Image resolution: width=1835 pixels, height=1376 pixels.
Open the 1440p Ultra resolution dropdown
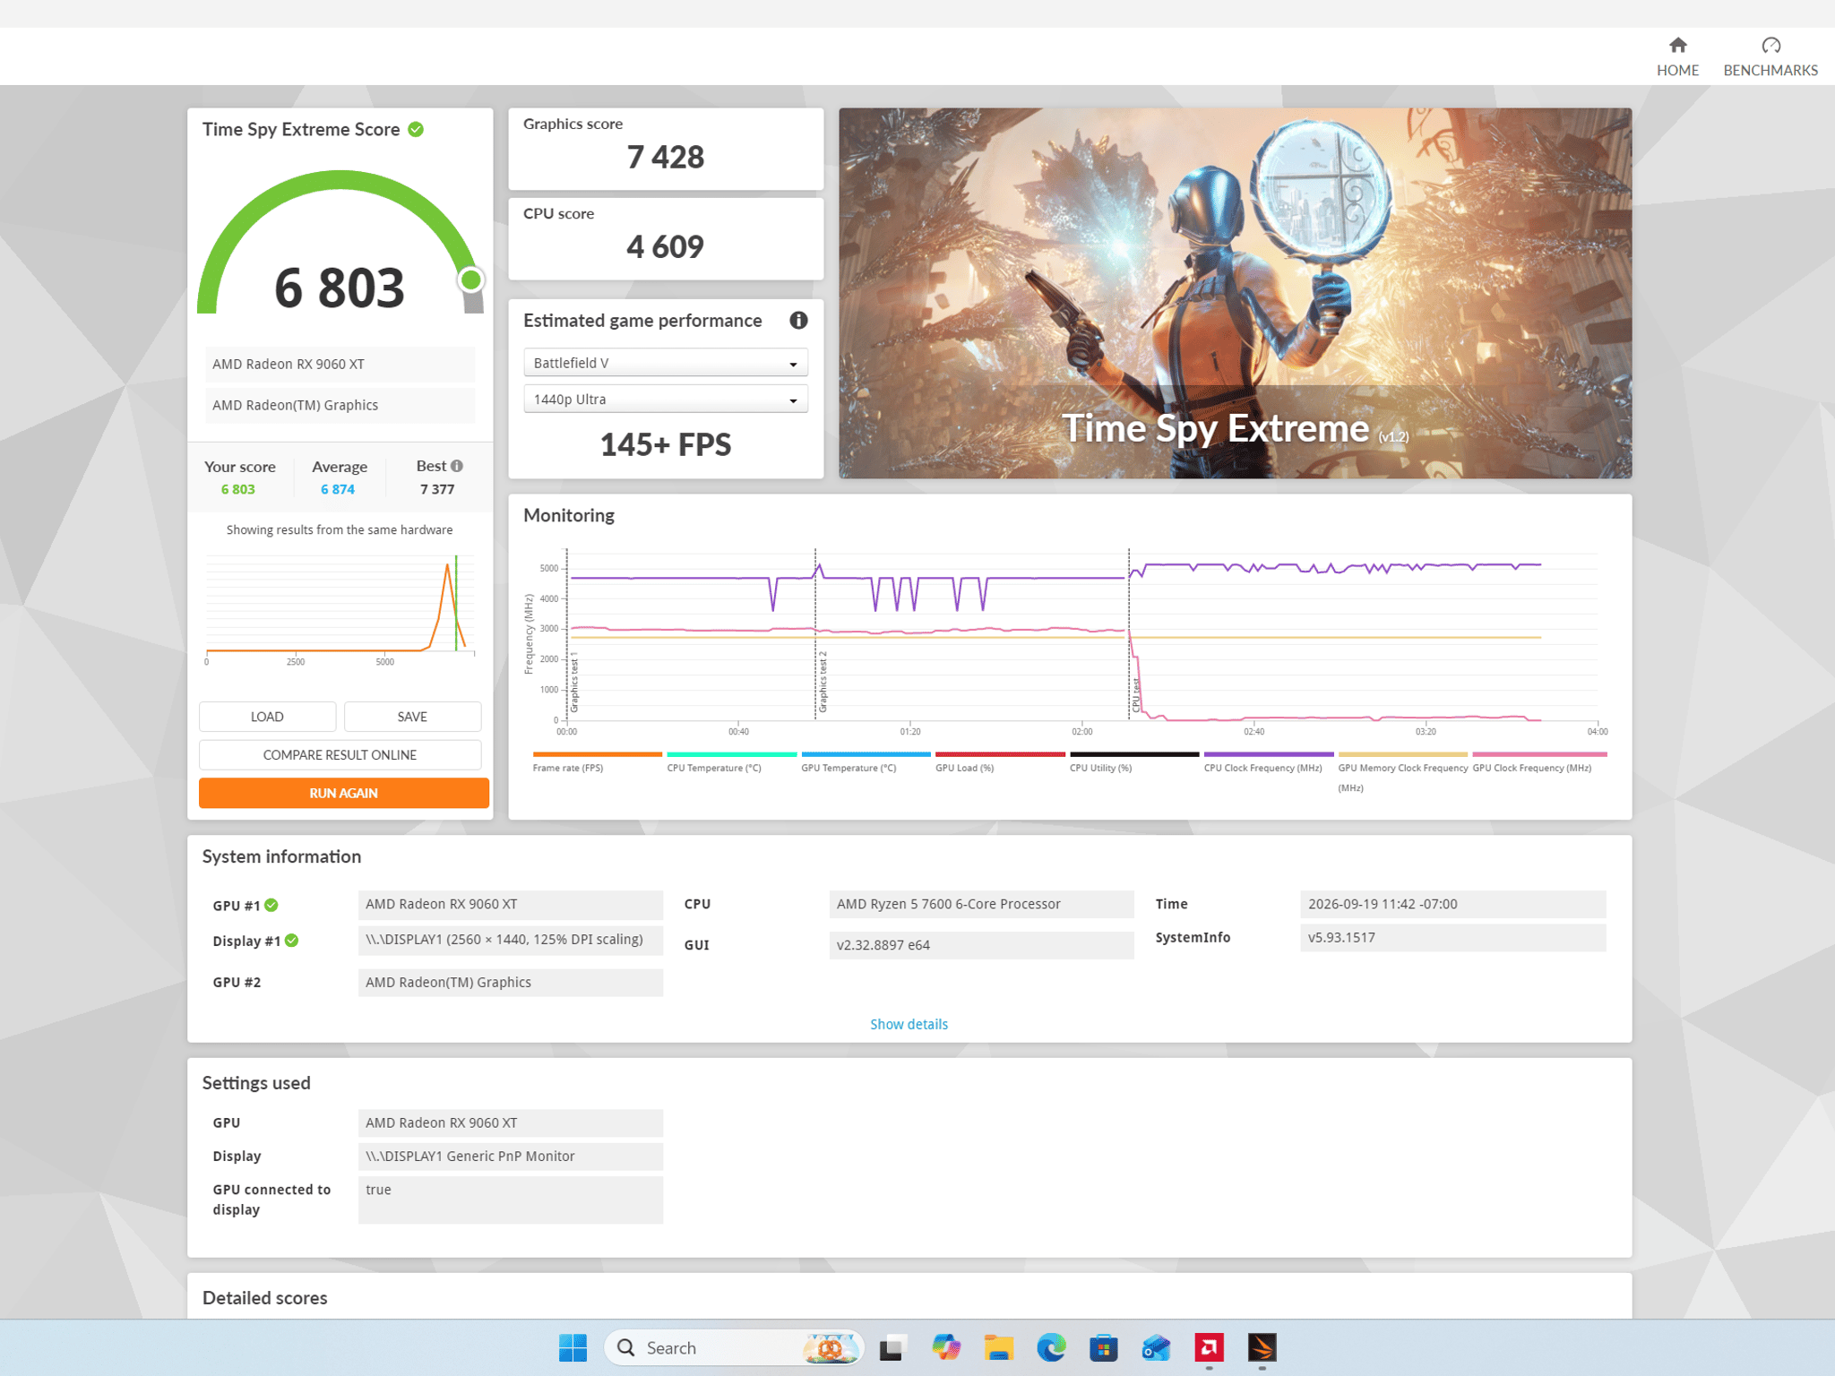click(666, 400)
